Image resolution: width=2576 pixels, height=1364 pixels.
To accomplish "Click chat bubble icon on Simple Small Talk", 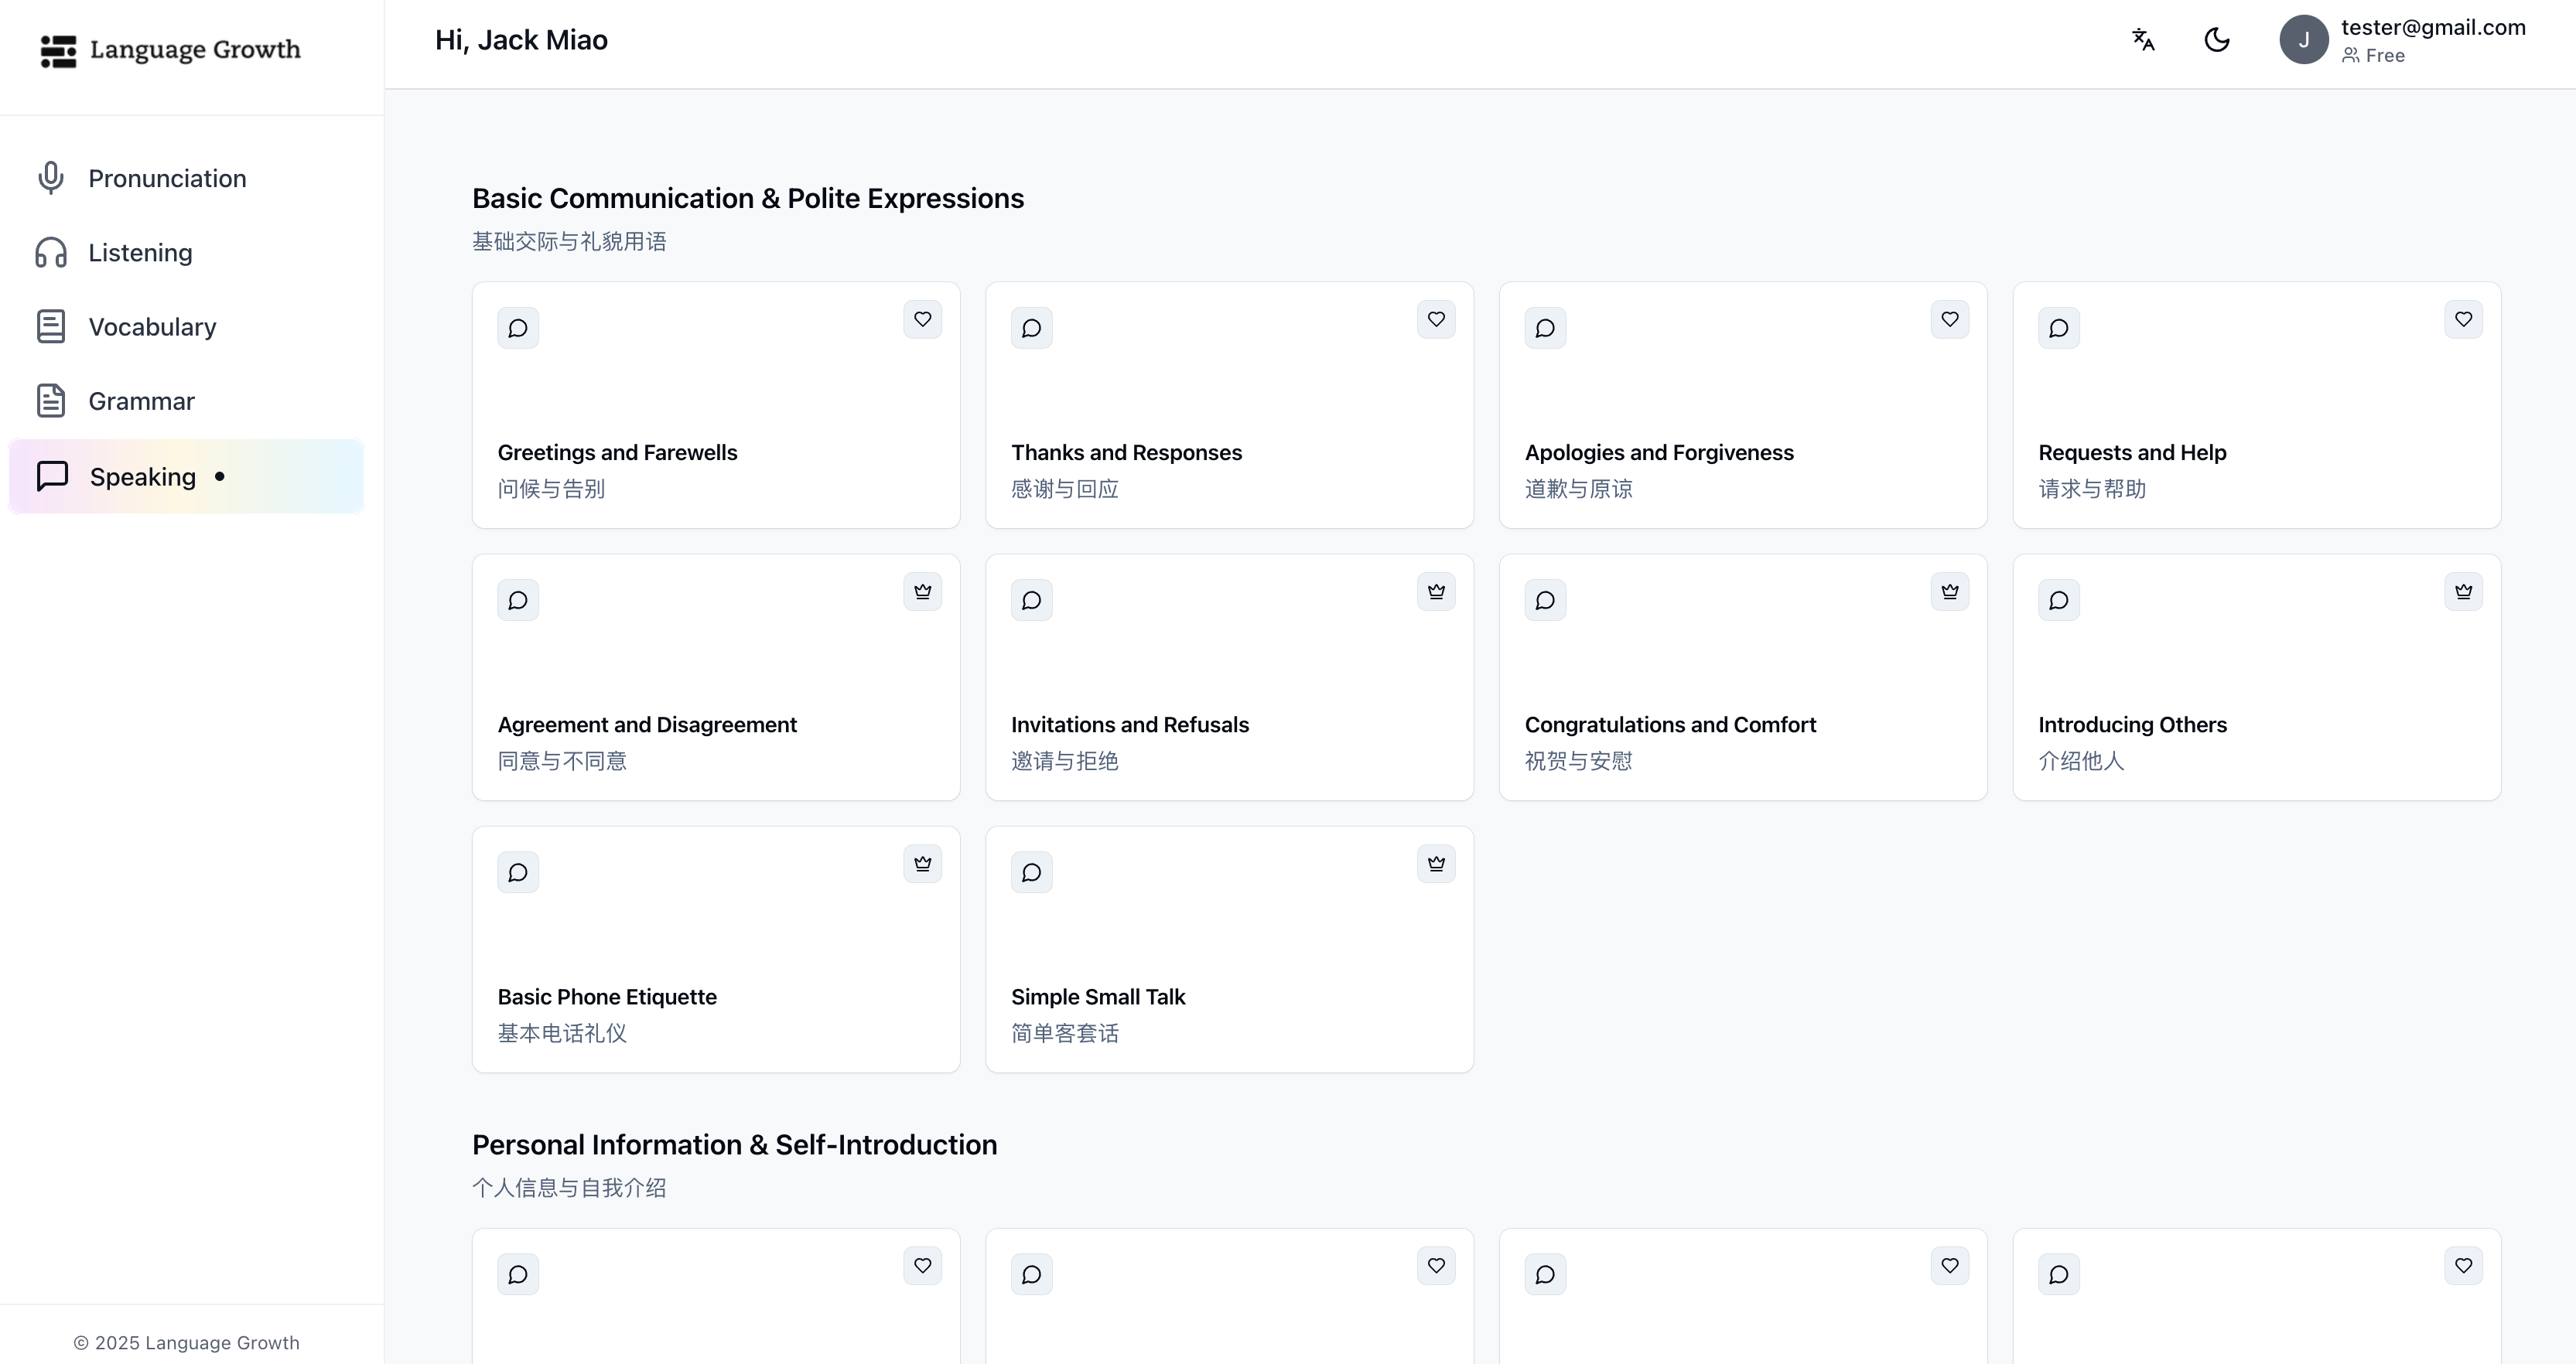I will click(1031, 872).
